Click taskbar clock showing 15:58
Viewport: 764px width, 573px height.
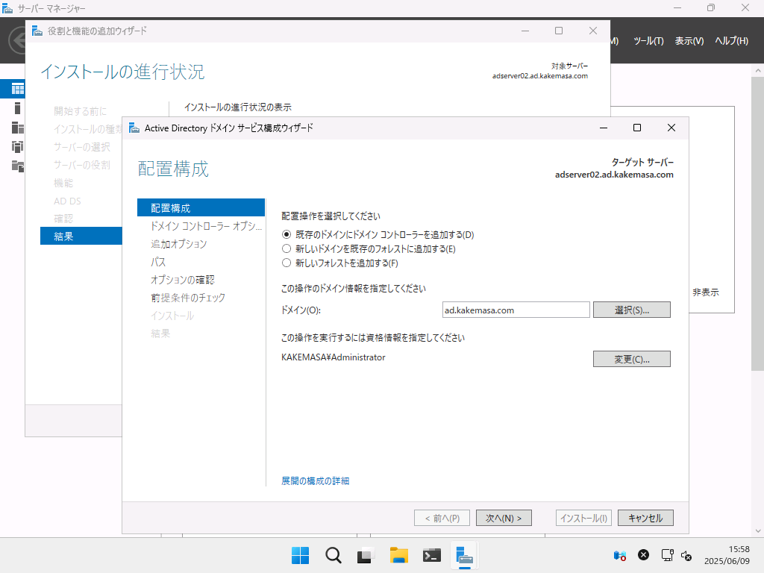tap(727, 555)
